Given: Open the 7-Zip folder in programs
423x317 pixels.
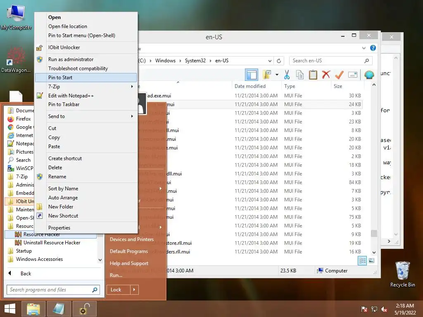Looking at the screenshot, I should (20, 177).
